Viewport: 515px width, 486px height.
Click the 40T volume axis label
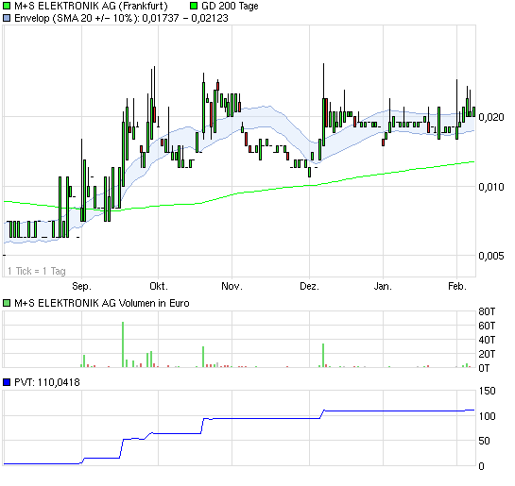point(487,340)
